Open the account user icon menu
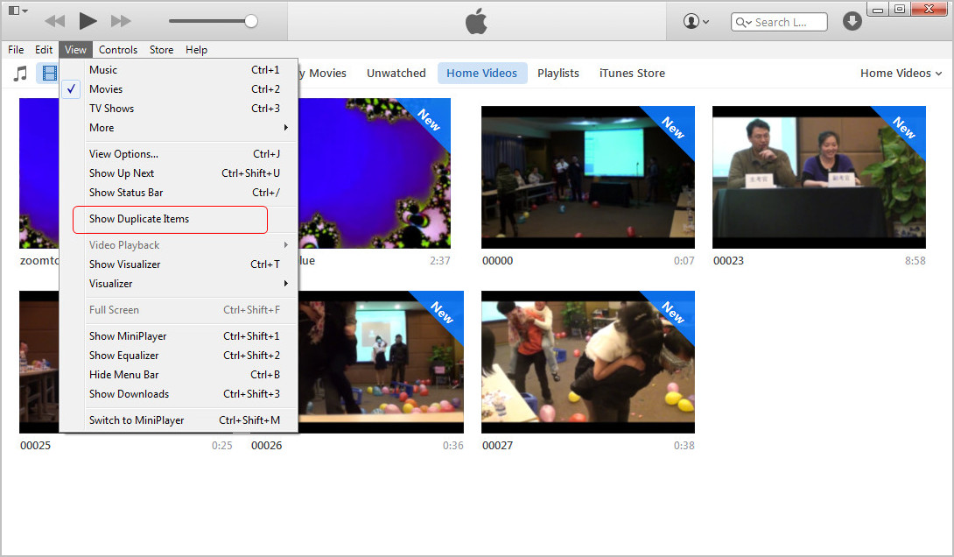This screenshot has width=954, height=557. (696, 21)
